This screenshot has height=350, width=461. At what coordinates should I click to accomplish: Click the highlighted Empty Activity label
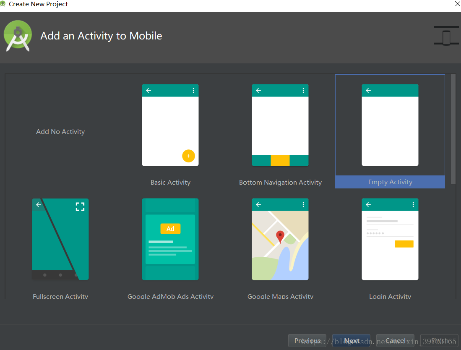pos(390,182)
